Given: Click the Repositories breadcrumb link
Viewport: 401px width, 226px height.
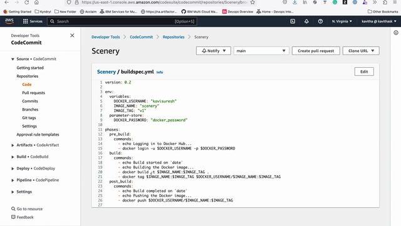Looking at the screenshot, I should 174,37.
